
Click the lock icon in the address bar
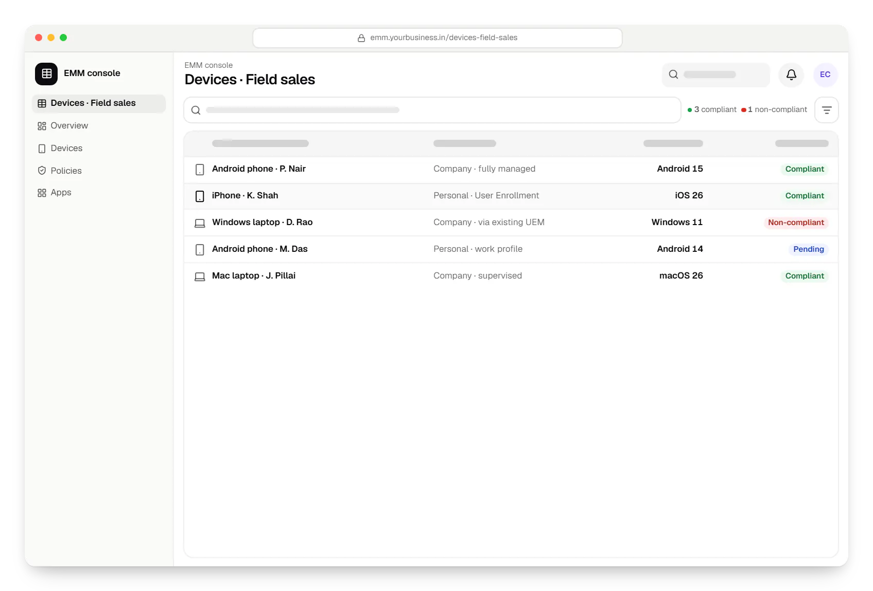(x=361, y=38)
